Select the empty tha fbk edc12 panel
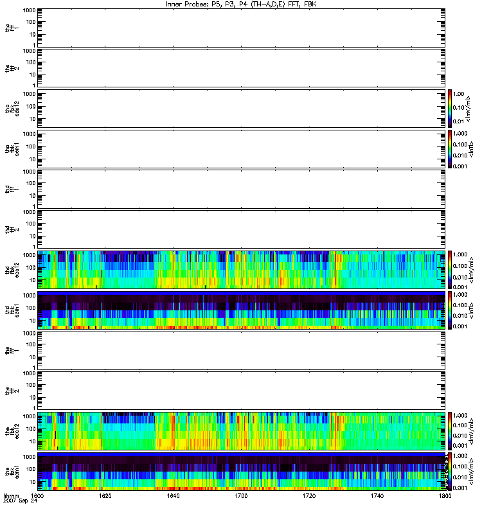This screenshot has height=514, width=482. (242, 109)
